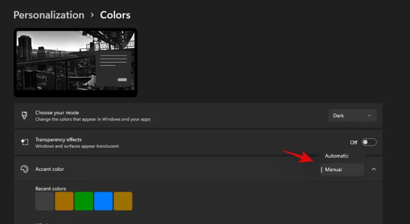Choose Automatic from the accent color menu
Image resolution: width=410 pixels, height=224 pixels.
(x=342, y=156)
